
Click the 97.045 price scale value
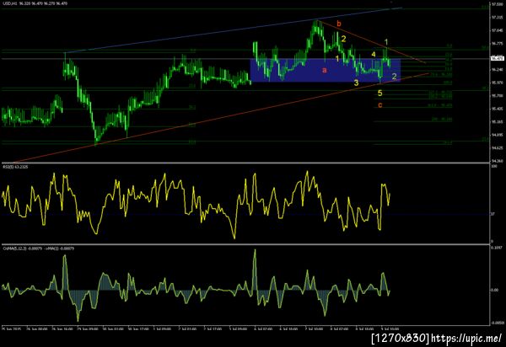click(497, 30)
